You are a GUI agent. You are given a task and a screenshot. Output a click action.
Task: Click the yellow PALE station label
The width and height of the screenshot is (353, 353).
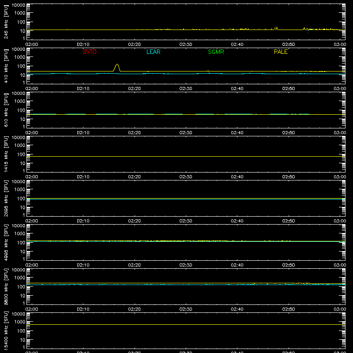[281, 52]
